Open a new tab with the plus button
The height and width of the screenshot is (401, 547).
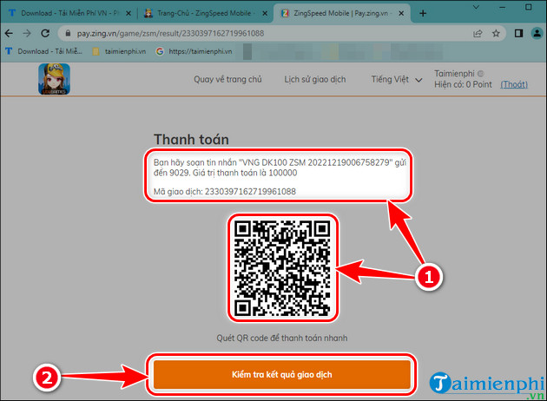point(423,14)
